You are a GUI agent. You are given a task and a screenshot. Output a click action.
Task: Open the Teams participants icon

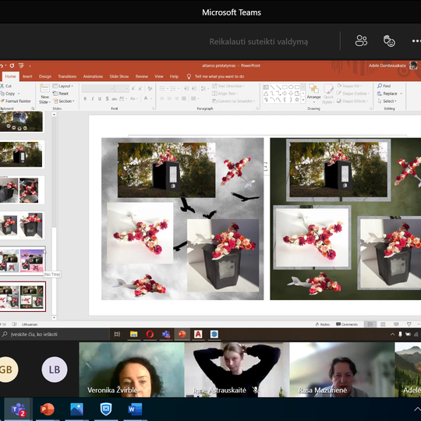tap(361, 41)
